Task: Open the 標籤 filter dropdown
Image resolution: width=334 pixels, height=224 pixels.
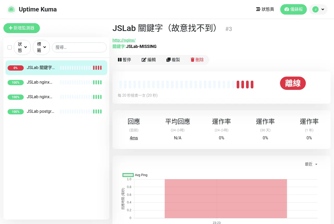Action: (41, 47)
